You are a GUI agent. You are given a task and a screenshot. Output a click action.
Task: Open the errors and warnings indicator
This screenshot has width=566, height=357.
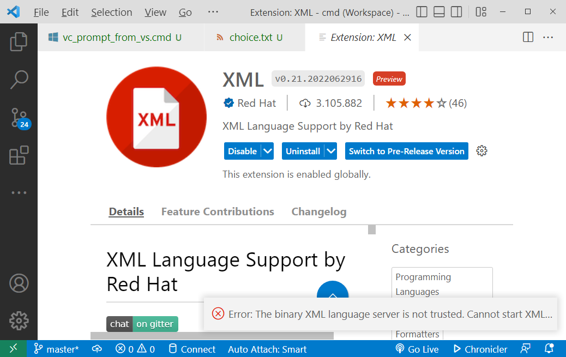click(134, 349)
